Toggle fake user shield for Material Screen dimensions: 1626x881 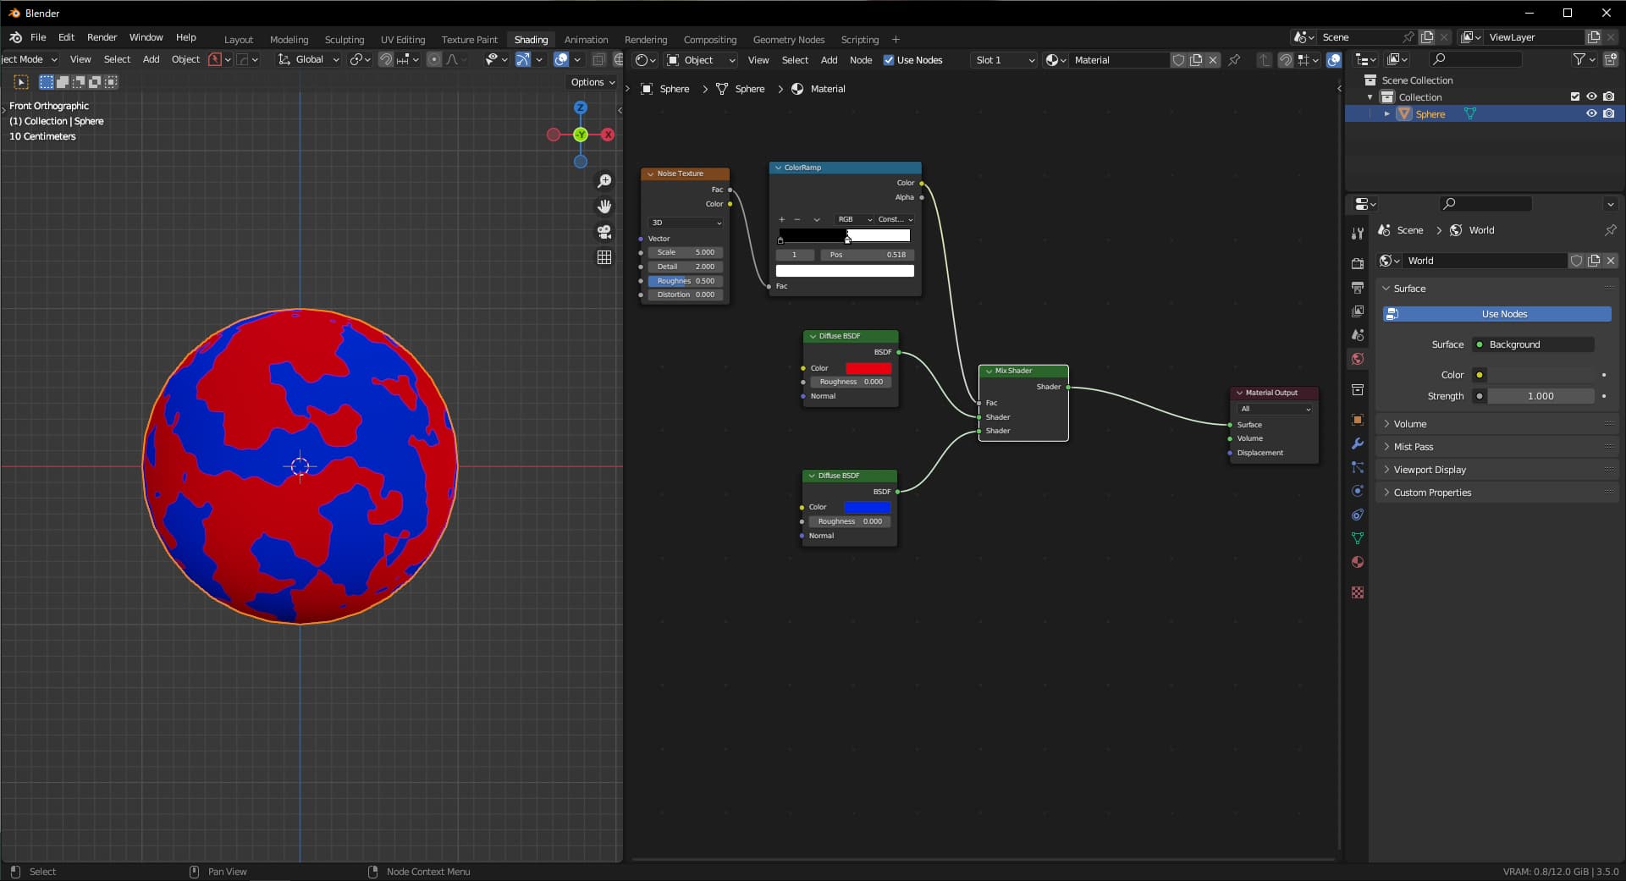[x=1178, y=60]
